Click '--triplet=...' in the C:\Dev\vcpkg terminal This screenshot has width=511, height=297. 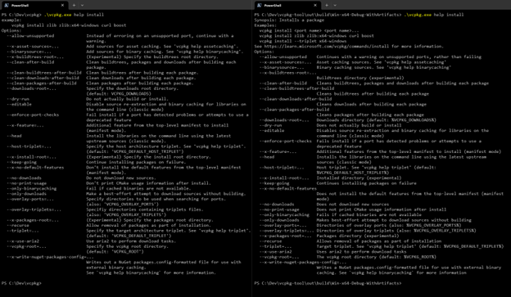tap(23, 231)
